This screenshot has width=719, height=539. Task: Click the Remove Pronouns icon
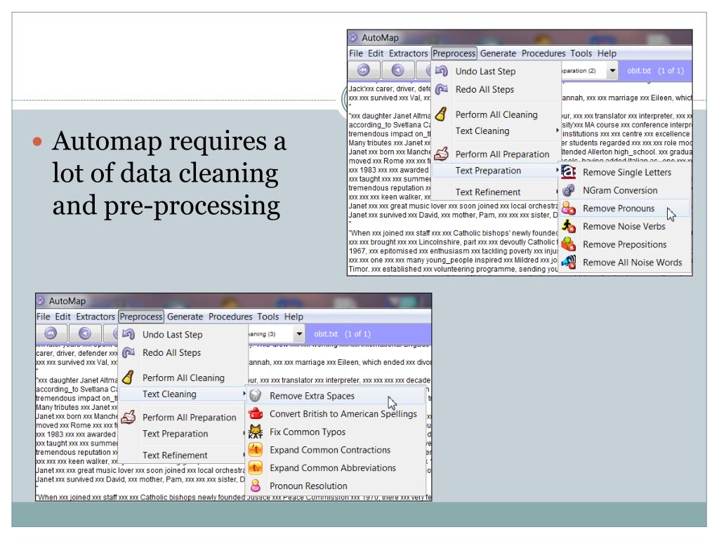569,208
